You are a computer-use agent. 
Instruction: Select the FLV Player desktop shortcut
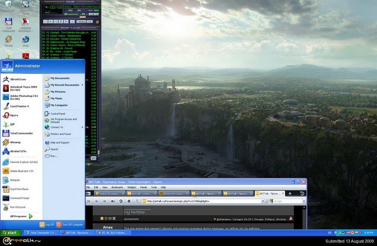26,7
